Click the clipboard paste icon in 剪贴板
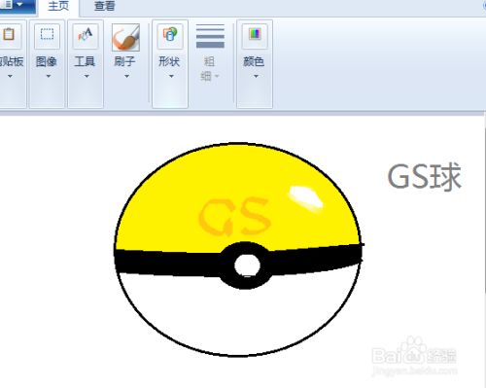This screenshot has width=486, height=388. point(9,34)
